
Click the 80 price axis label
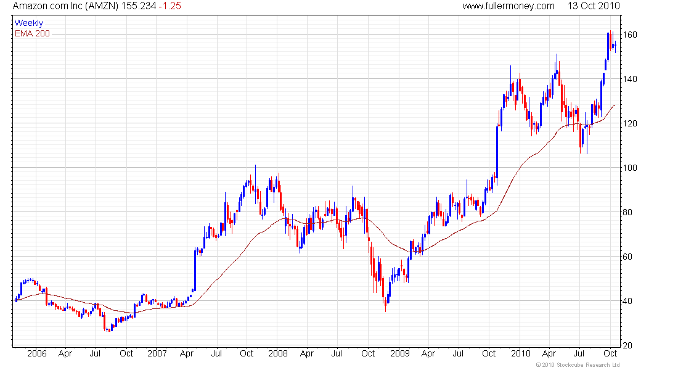pyautogui.click(x=627, y=213)
